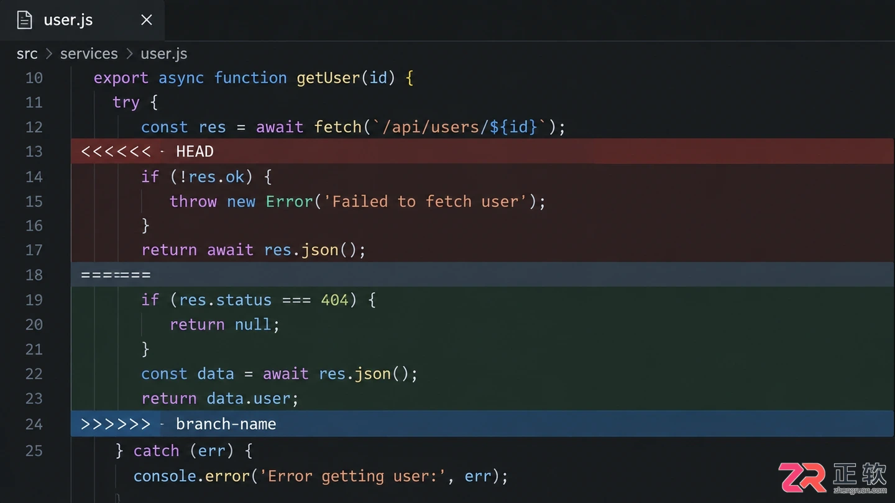Open the src breadcrumb segment

pyautogui.click(x=27, y=54)
